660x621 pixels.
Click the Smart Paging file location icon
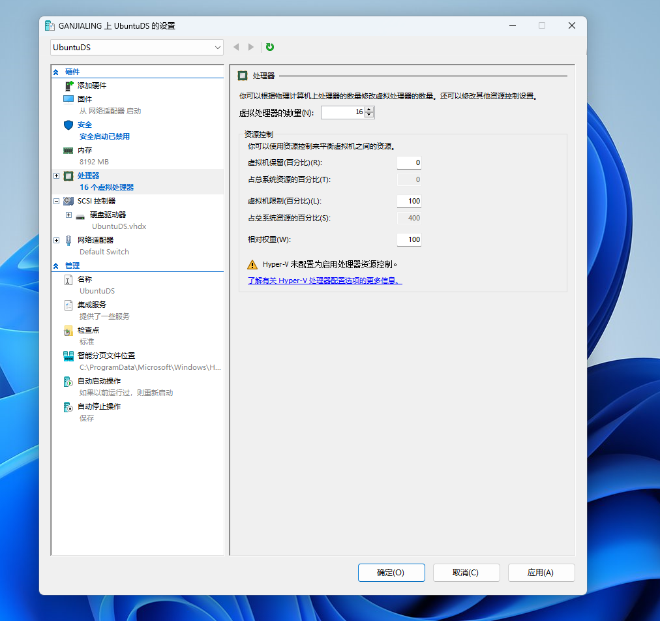click(x=68, y=356)
